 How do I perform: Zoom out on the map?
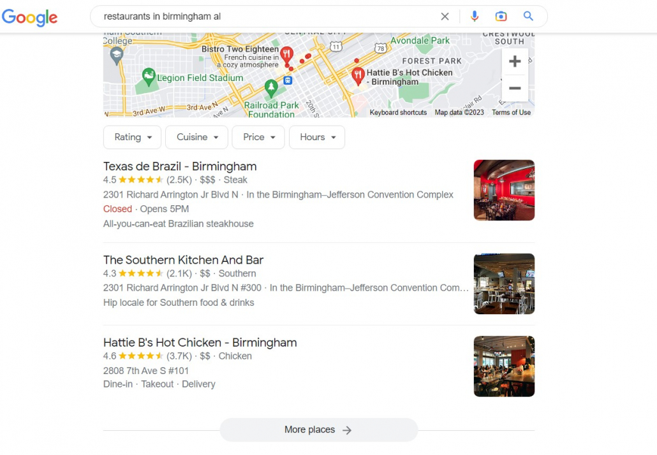click(515, 88)
